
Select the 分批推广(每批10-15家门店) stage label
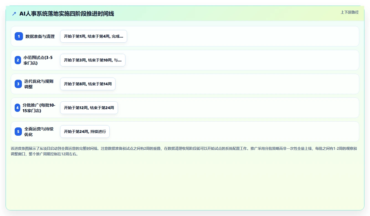tap(39, 108)
